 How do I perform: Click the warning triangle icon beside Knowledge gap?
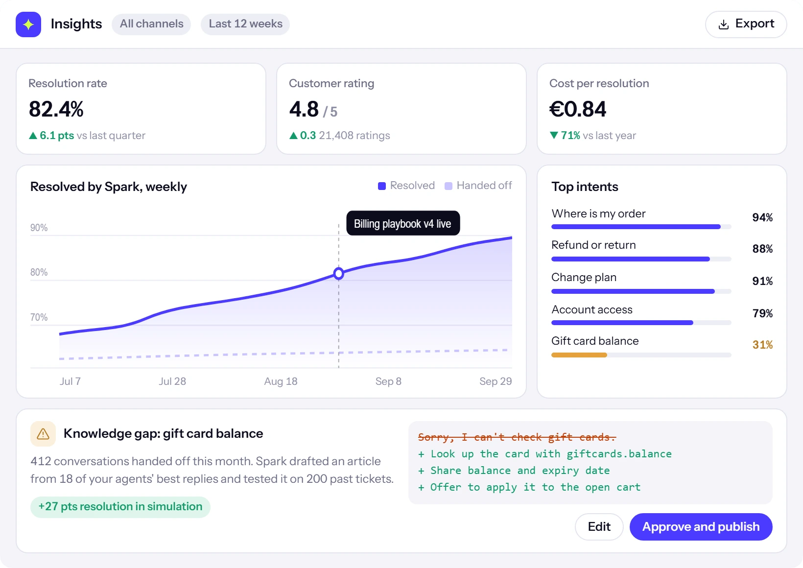[x=43, y=434]
